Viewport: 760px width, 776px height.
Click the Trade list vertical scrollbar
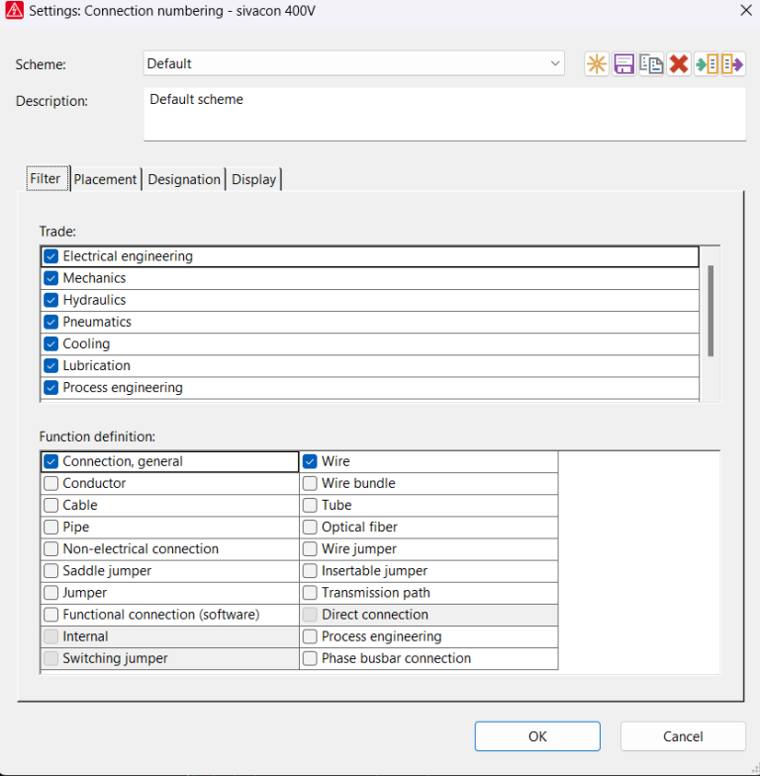click(x=711, y=311)
